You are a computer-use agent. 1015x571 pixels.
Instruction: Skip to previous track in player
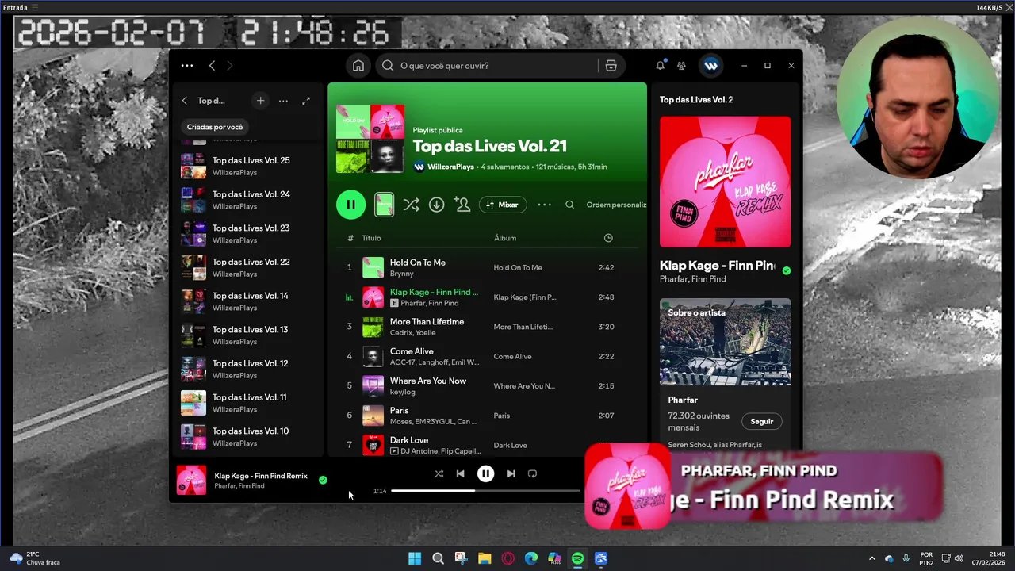pyautogui.click(x=460, y=473)
